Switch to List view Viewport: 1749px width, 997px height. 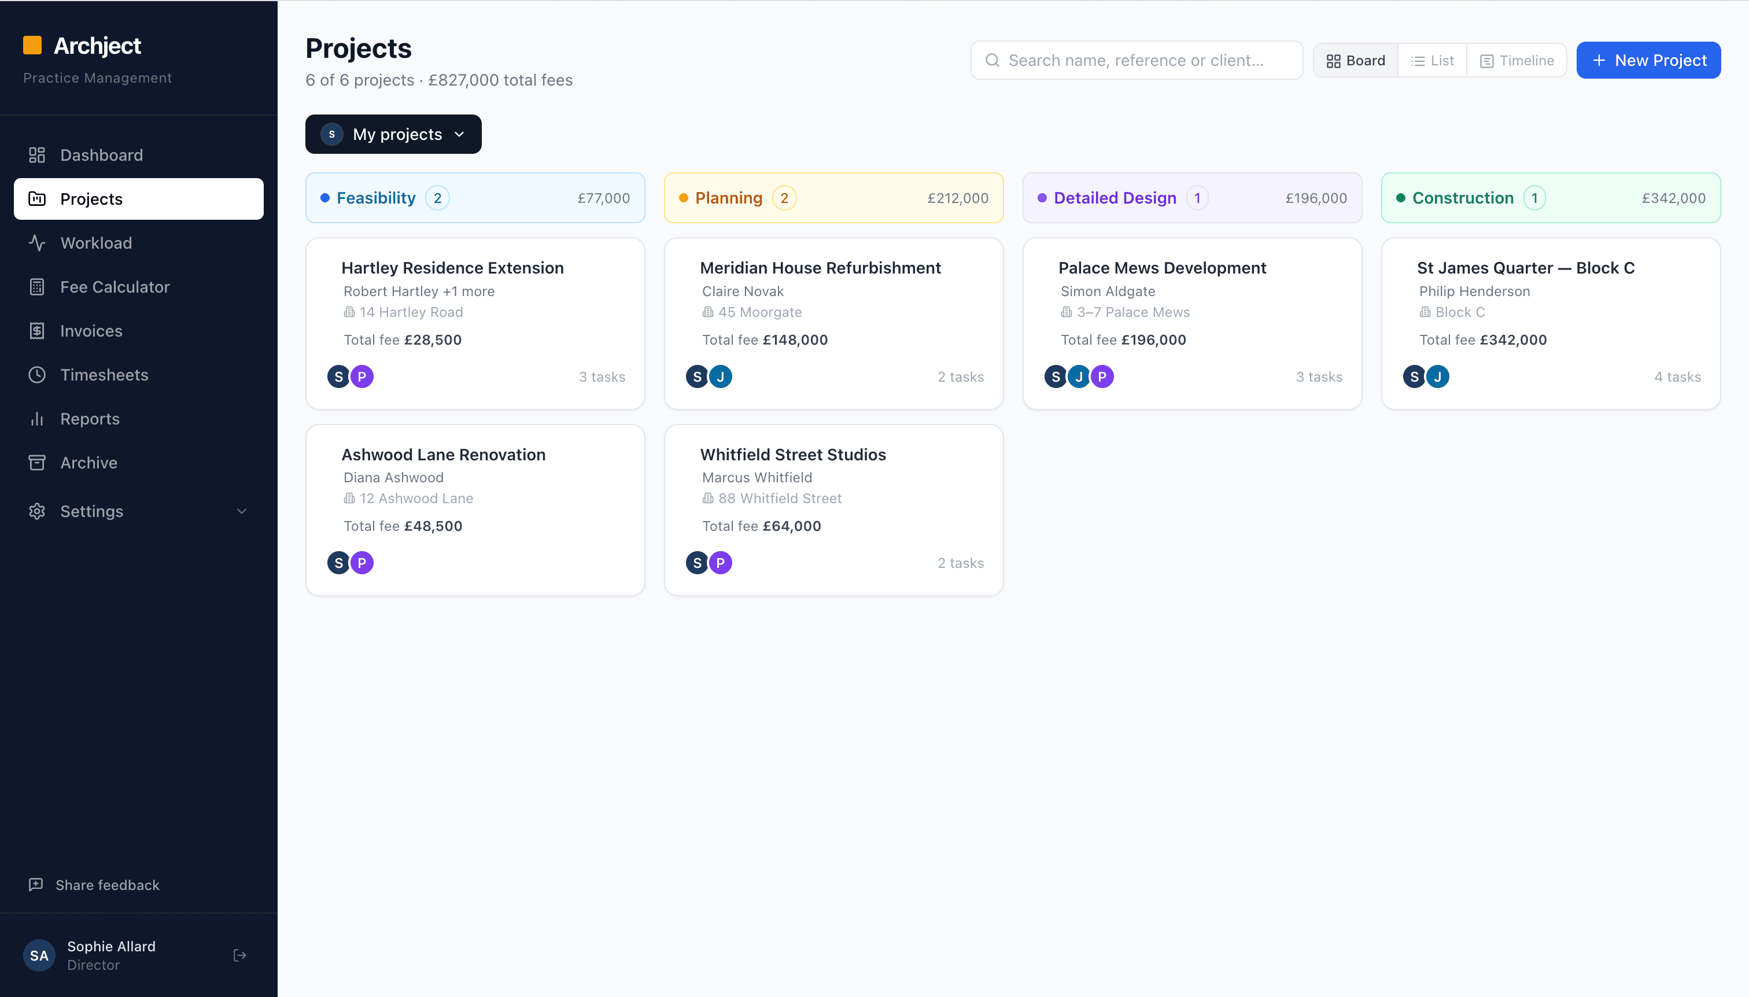(x=1432, y=60)
